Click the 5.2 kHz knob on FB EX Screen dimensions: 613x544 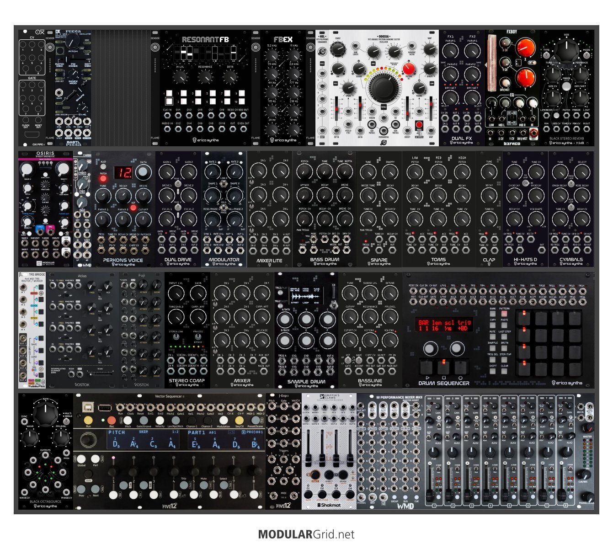point(272,56)
